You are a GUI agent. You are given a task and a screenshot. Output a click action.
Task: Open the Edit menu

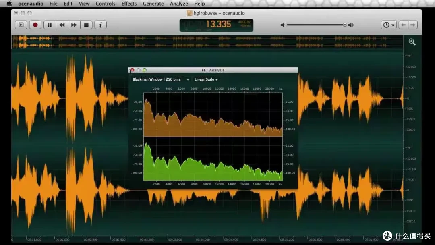pyautogui.click(x=68, y=4)
